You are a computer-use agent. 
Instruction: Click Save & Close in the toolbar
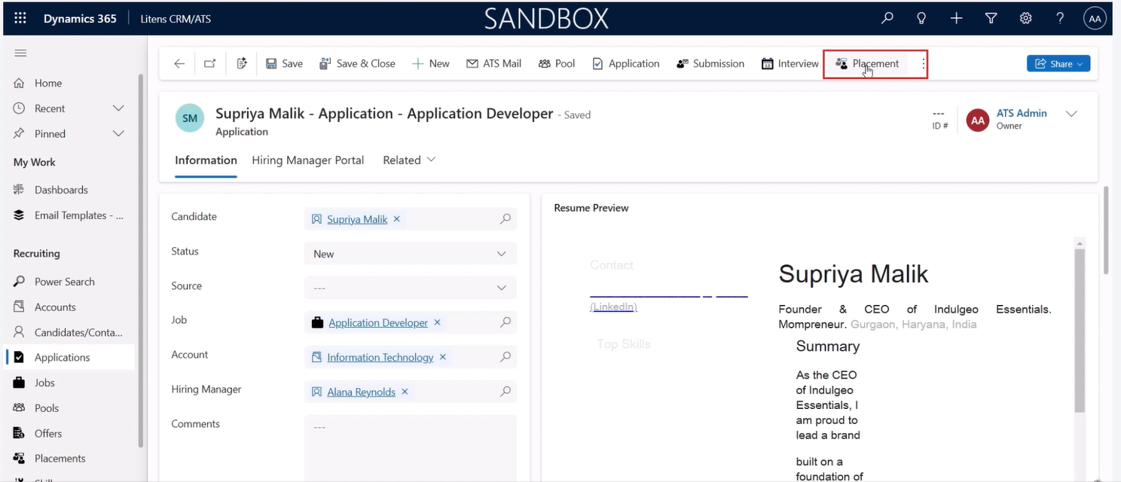pos(357,64)
